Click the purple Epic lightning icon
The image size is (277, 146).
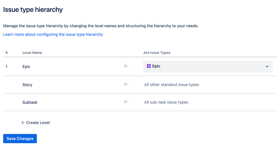click(149, 66)
